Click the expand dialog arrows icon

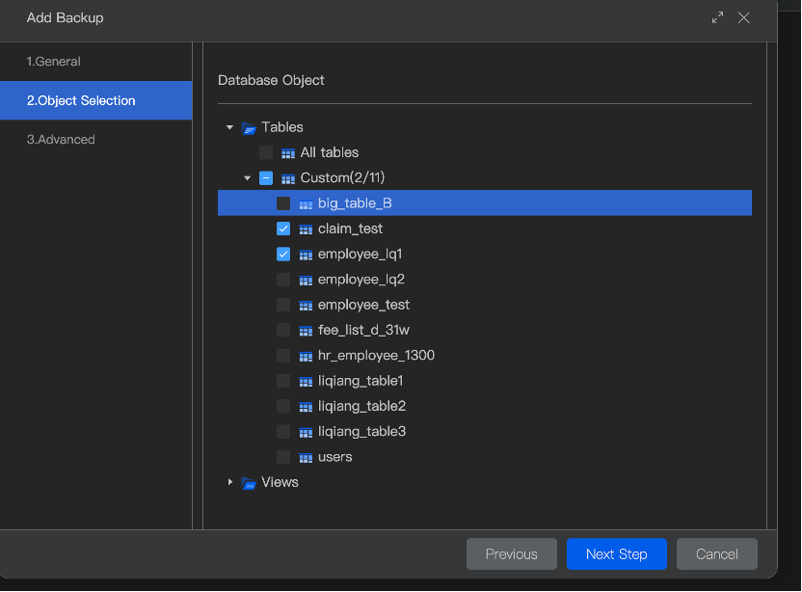[717, 17]
